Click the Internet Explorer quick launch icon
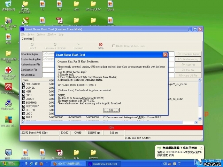Image resolution: width=223 pixels, height=167 pixels. (31, 164)
